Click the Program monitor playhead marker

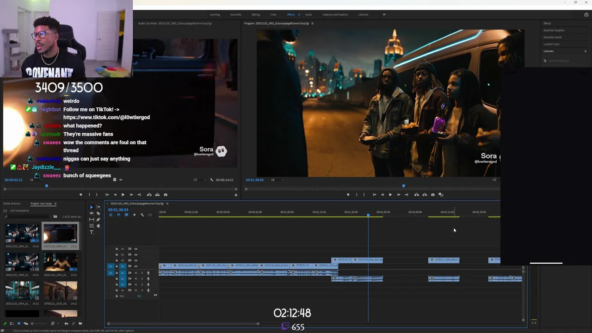[403, 186]
